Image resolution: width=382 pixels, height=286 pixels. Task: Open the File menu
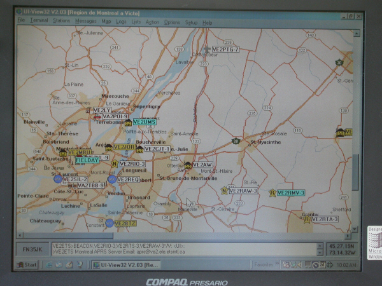[21, 22]
